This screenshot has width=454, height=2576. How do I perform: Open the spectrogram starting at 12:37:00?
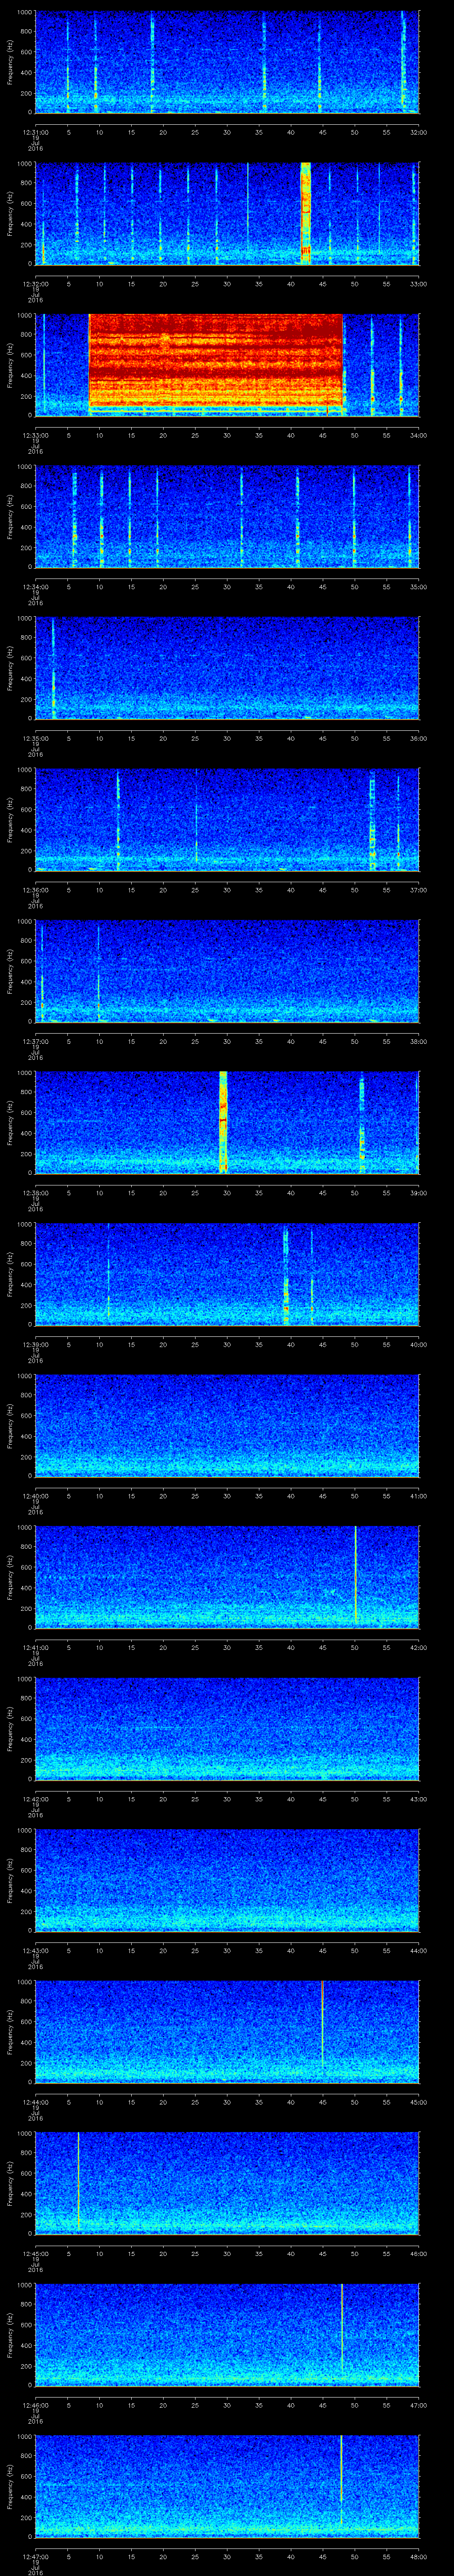pos(227,970)
